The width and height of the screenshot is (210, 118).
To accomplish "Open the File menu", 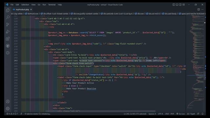I will pos(12,5).
